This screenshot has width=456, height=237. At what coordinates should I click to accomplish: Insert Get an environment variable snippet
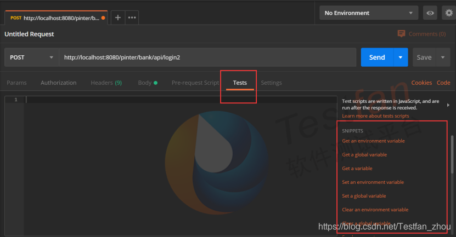point(373,141)
